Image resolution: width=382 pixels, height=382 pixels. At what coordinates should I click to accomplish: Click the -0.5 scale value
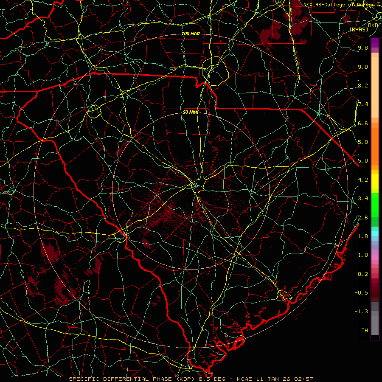(x=361, y=292)
